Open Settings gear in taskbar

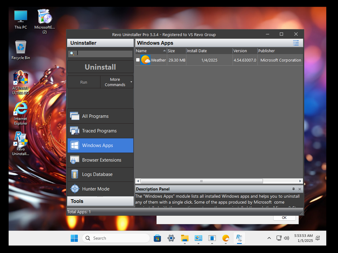pos(171,238)
